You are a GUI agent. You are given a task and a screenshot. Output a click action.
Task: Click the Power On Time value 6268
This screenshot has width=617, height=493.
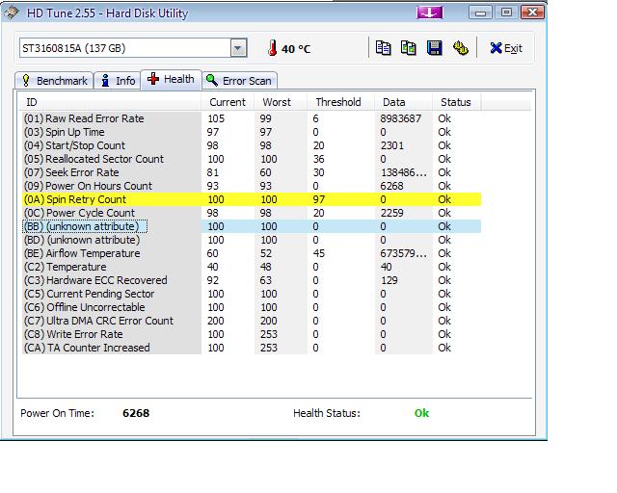(x=136, y=413)
